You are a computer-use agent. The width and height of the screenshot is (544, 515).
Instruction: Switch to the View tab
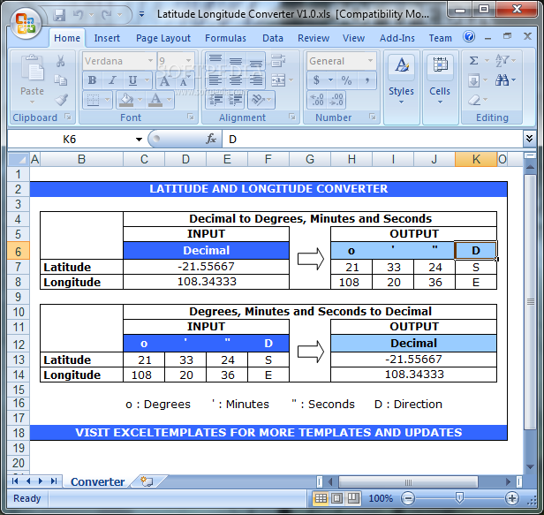(353, 38)
